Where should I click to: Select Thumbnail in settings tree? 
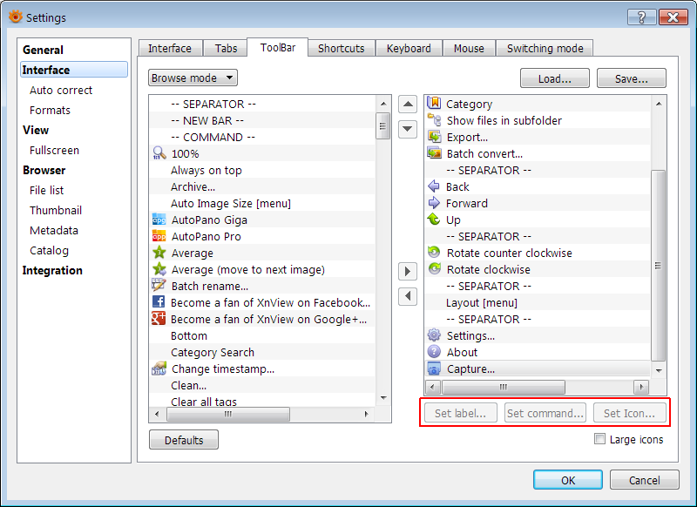point(56,210)
